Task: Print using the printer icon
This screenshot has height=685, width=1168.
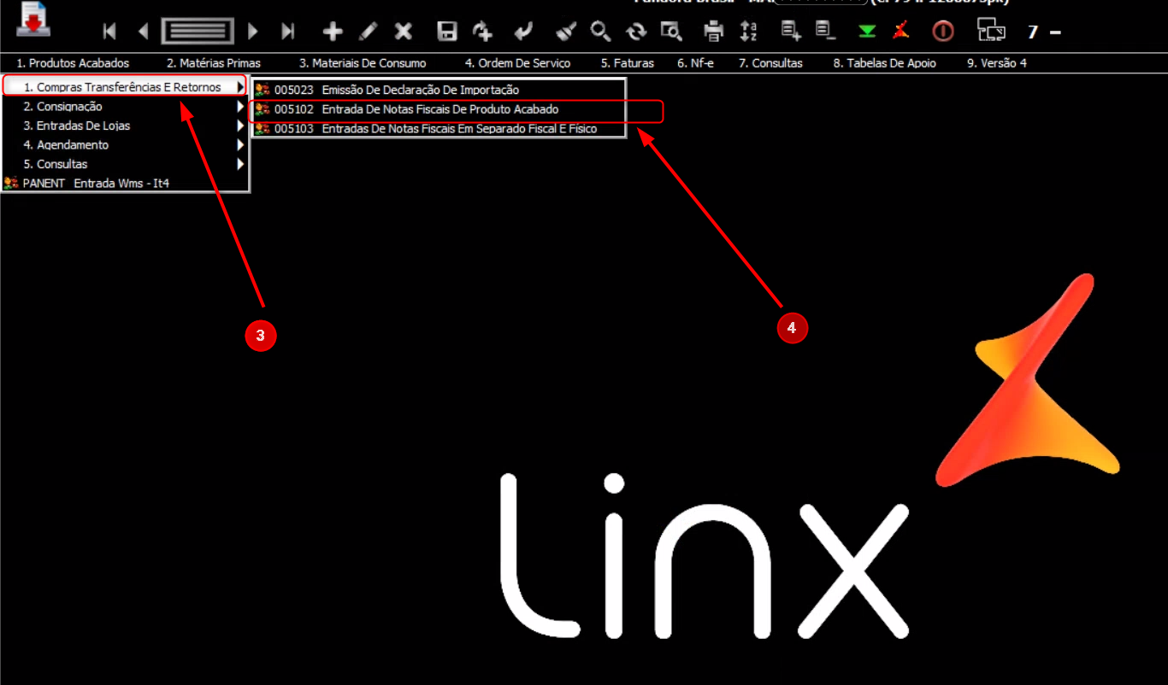Action: click(x=713, y=32)
